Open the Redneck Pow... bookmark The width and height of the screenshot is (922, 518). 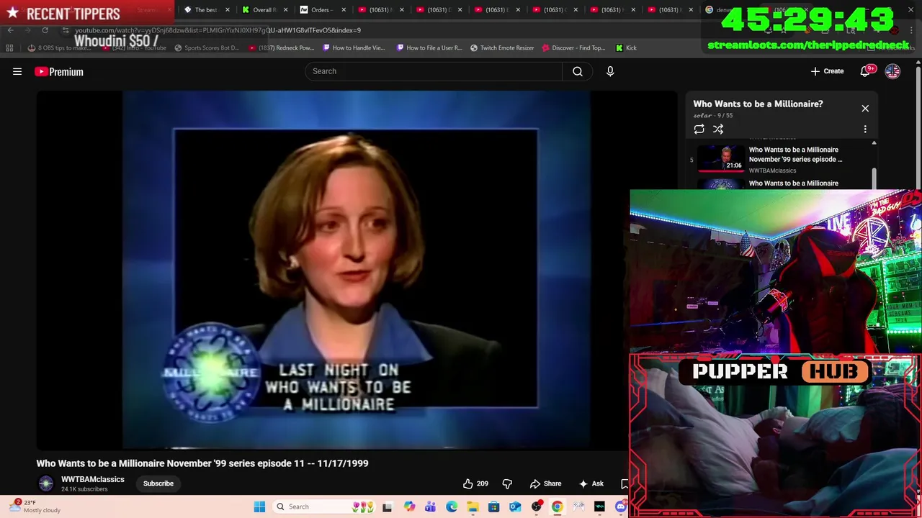coord(281,47)
